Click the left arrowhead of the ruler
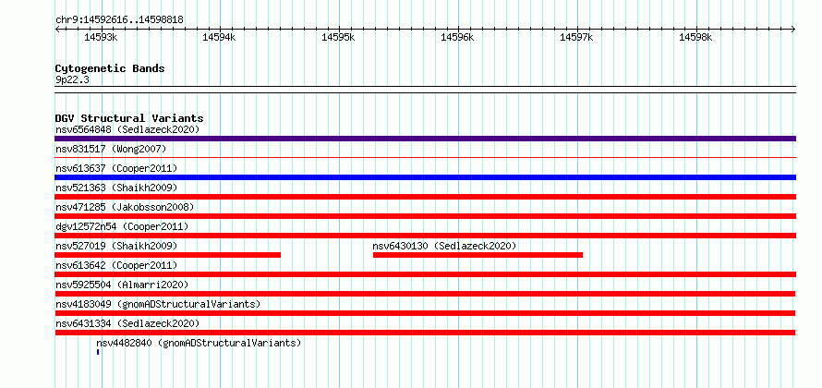The height and width of the screenshot is (388, 822). (57, 29)
